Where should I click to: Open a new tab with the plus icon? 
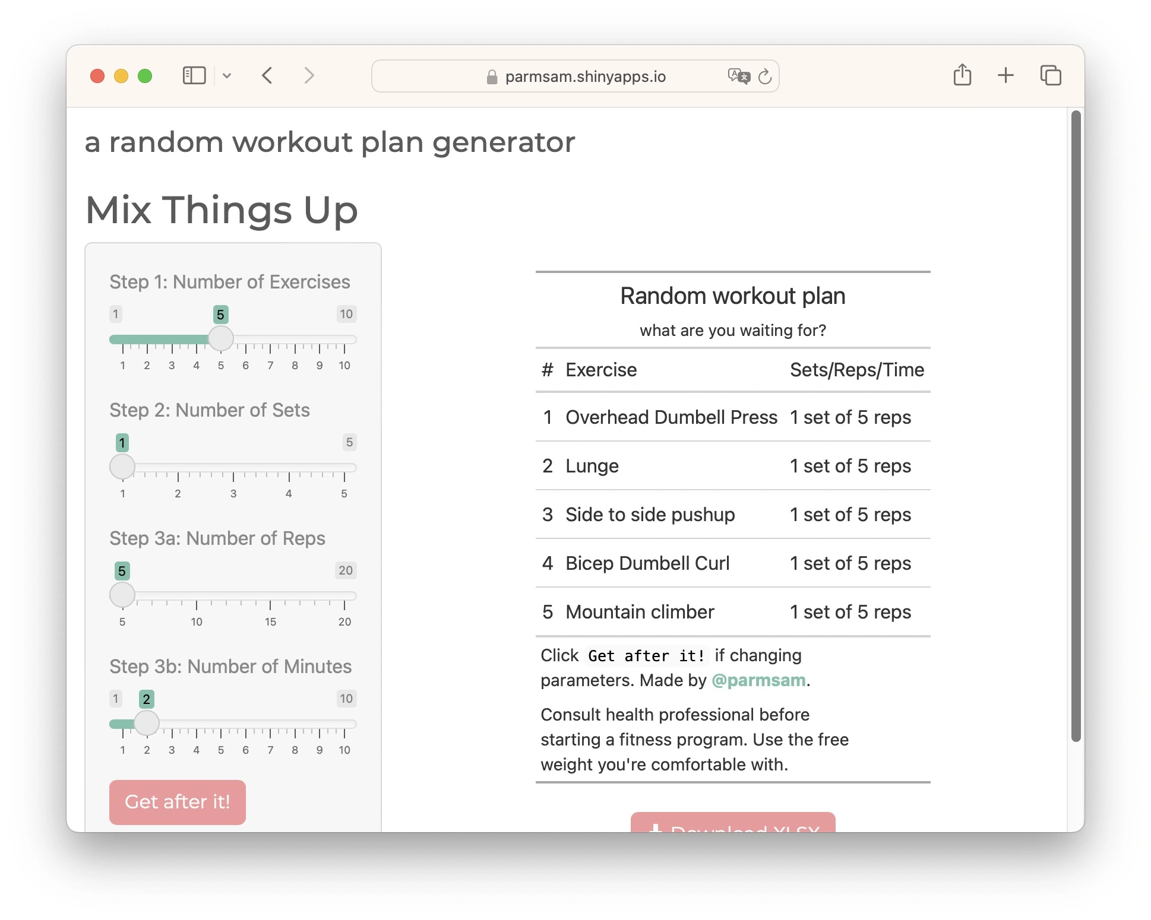1005,75
